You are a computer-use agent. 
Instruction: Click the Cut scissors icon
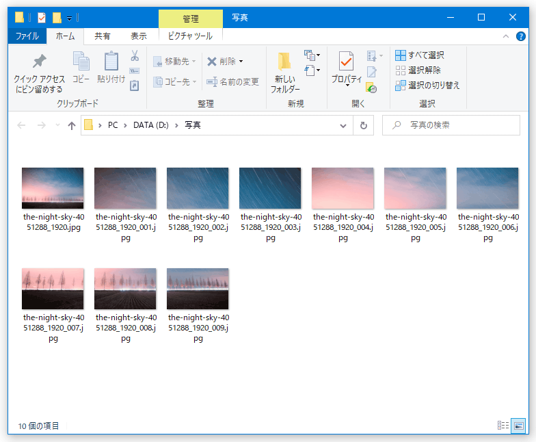[x=134, y=55]
